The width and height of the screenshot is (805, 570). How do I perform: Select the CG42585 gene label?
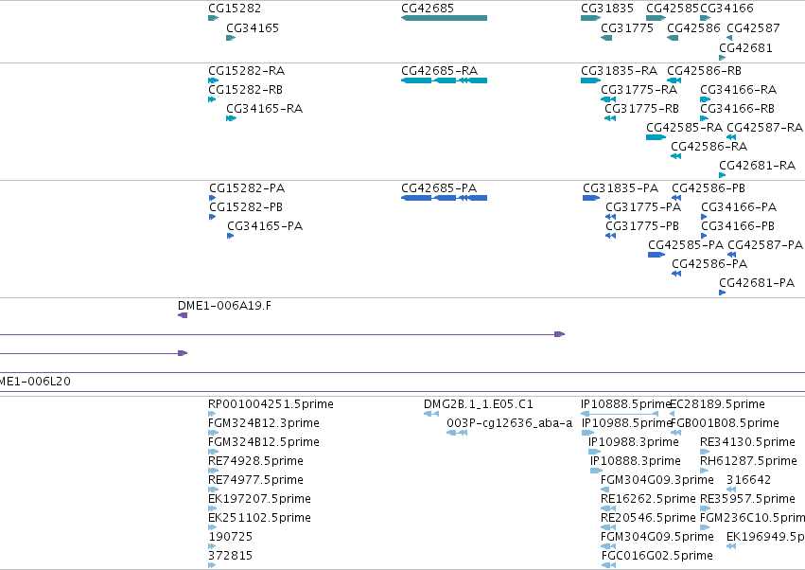(673, 9)
